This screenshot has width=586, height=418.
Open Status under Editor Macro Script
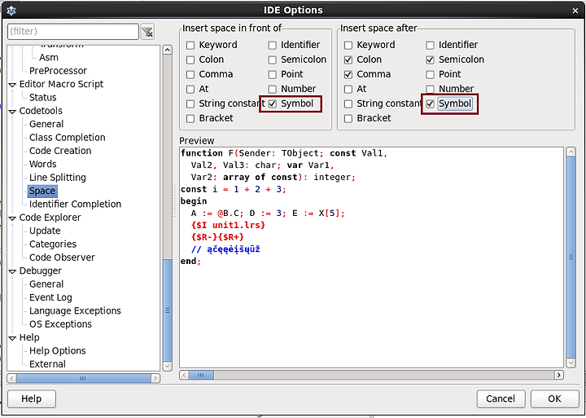(x=42, y=98)
